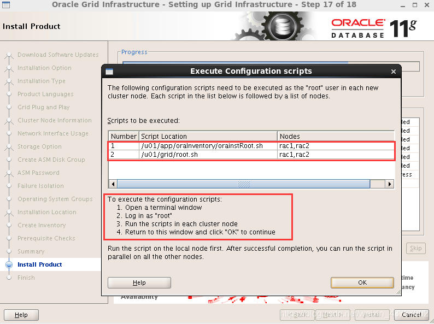This screenshot has width=434, height=324.
Task: Open Help in the Execute Configuration scripts dialog
Action: coord(139,282)
